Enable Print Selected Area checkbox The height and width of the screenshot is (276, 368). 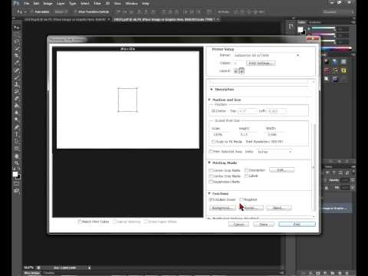pos(211,152)
